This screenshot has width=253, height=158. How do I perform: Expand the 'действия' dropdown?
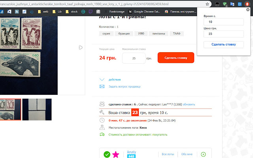click(x=115, y=80)
